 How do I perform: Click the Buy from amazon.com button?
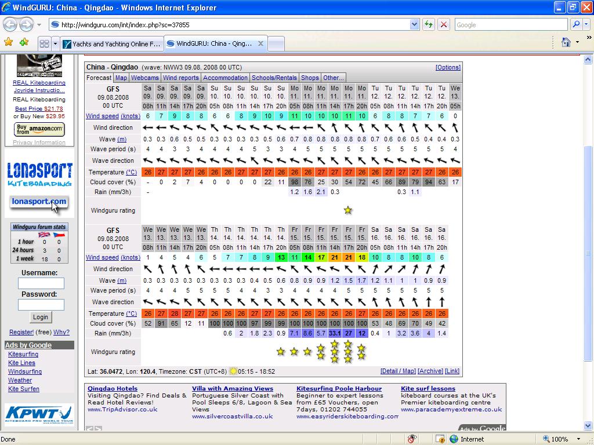(39, 129)
